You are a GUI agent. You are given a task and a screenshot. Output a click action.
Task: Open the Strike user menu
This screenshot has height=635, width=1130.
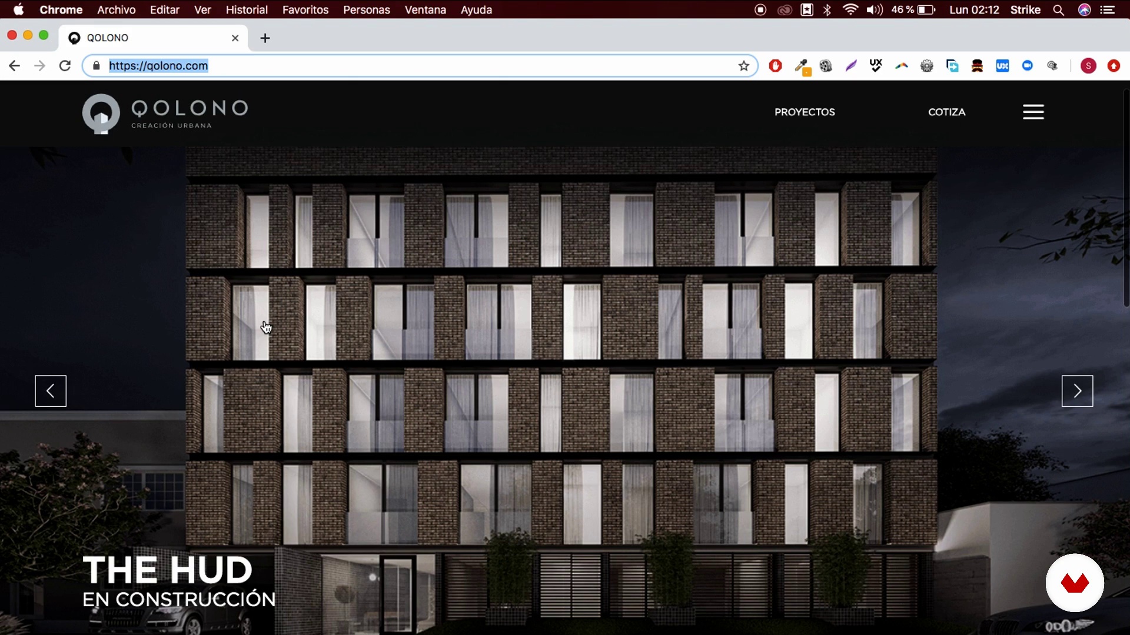tap(1025, 9)
